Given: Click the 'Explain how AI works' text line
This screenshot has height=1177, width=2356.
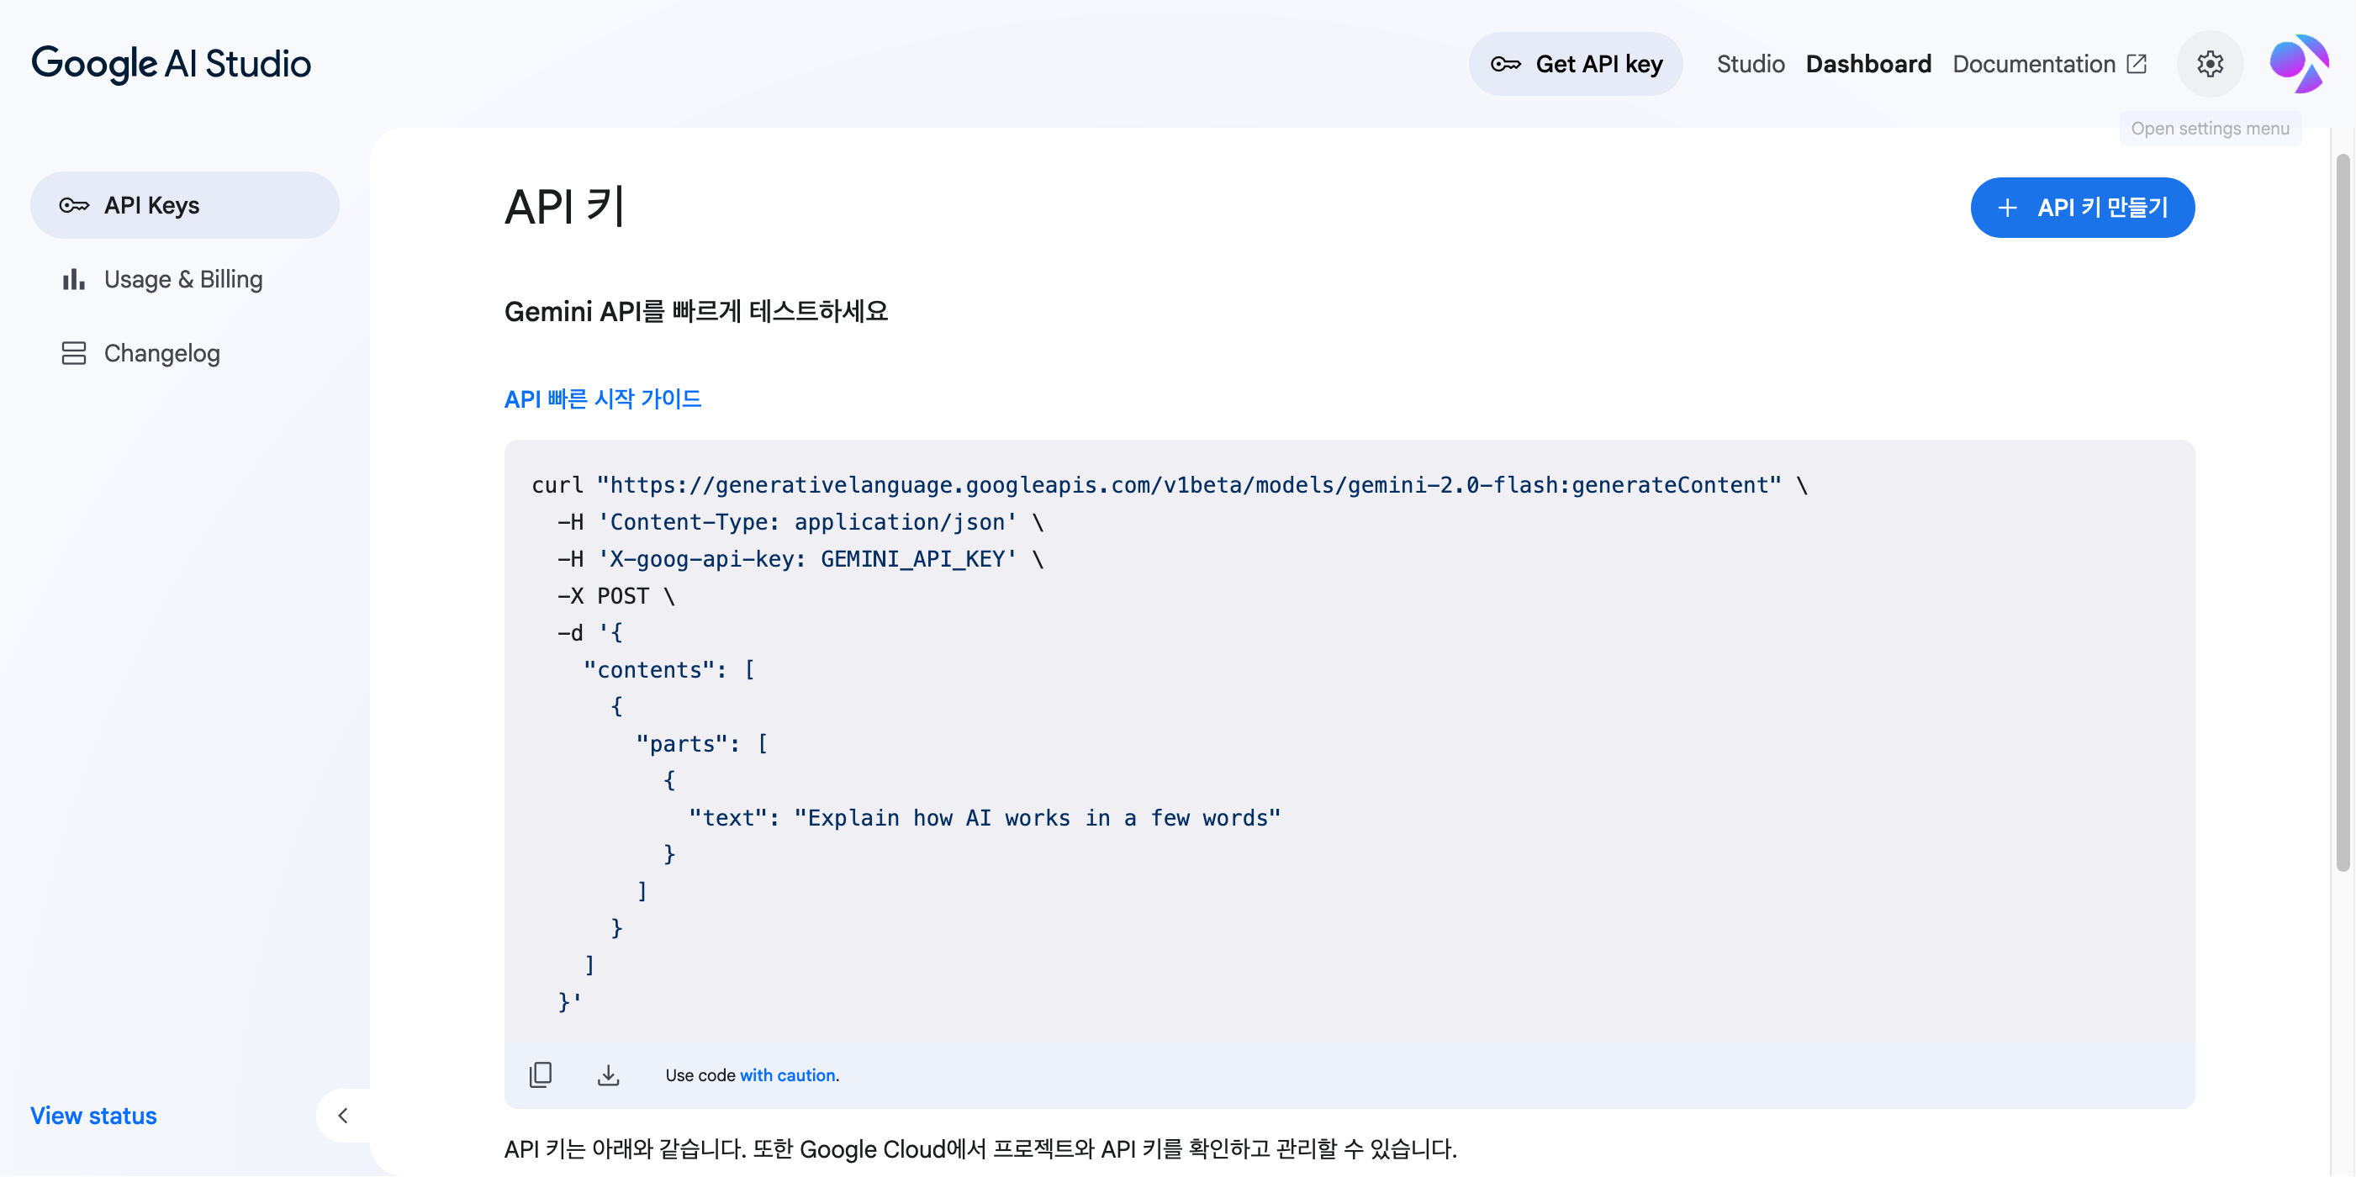Looking at the screenshot, I should pos(985,819).
